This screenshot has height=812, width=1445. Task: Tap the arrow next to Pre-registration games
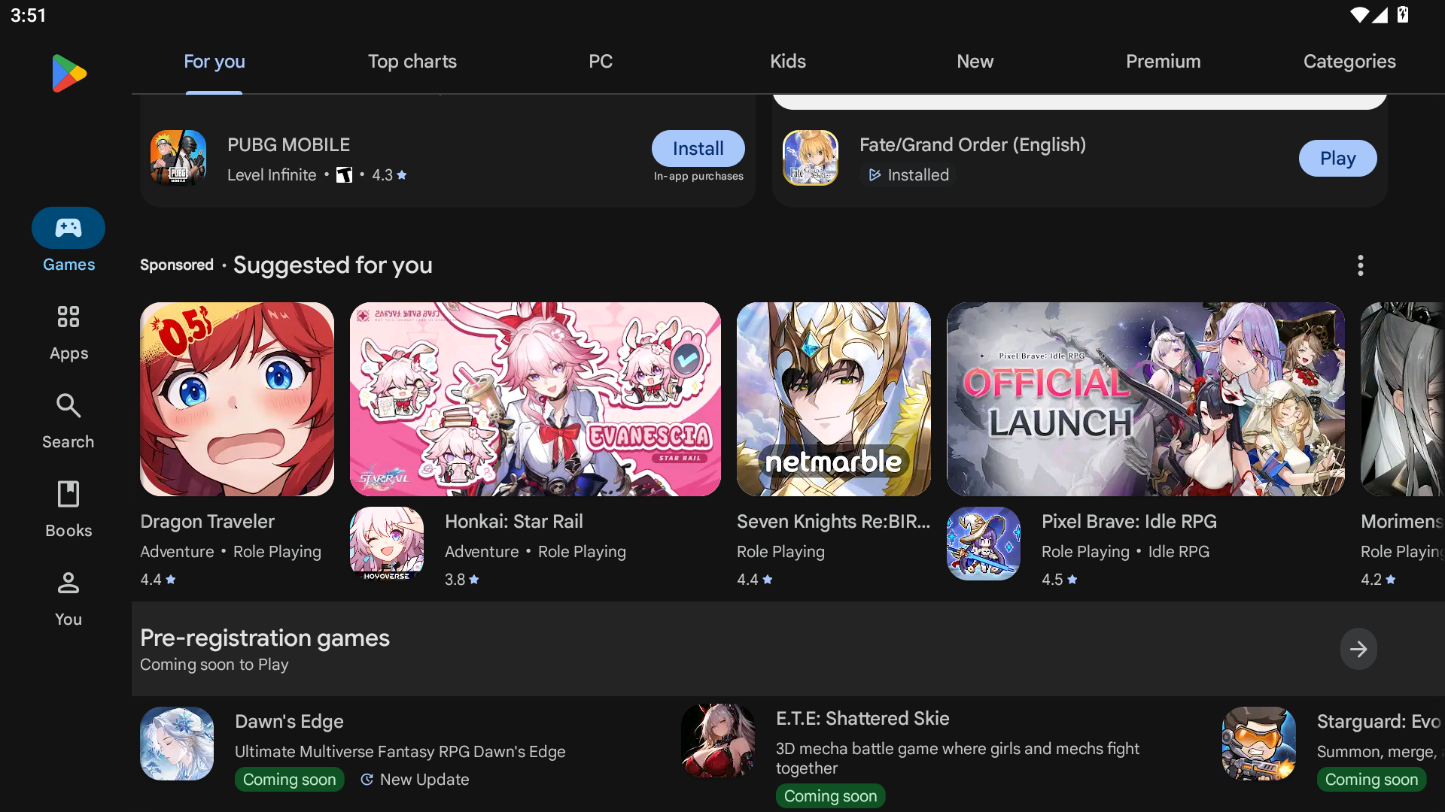(x=1358, y=649)
